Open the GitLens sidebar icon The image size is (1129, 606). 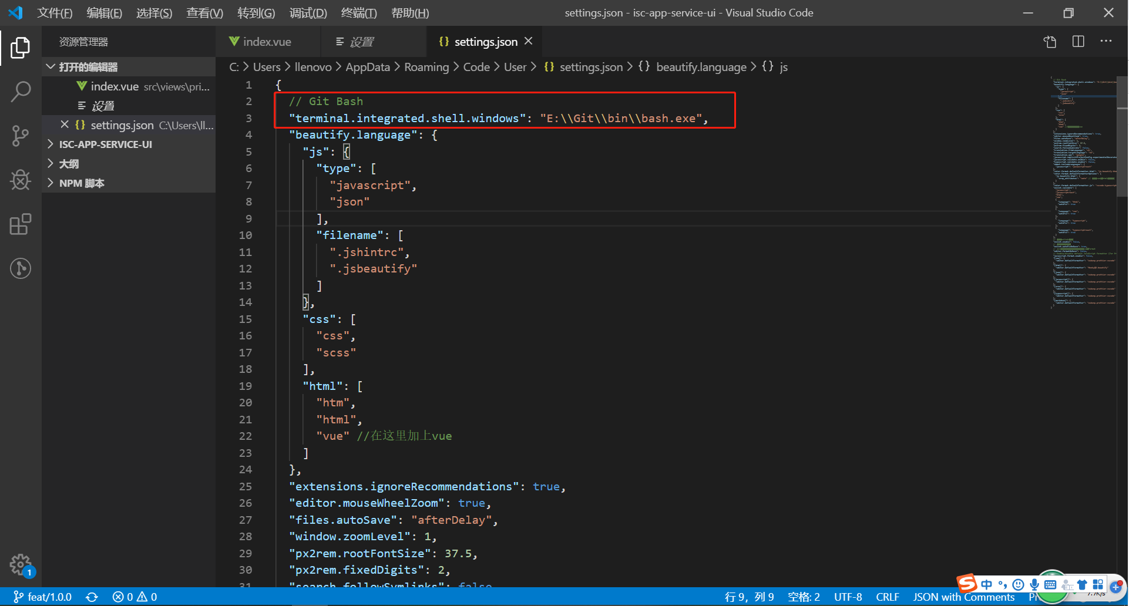pos(21,268)
